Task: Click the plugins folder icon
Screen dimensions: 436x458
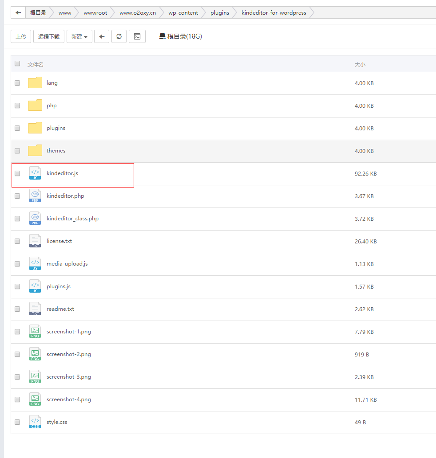Action: (35, 128)
